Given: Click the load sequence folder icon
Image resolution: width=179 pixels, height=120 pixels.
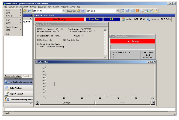Looking at the screenshot, I should click(78, 11).
